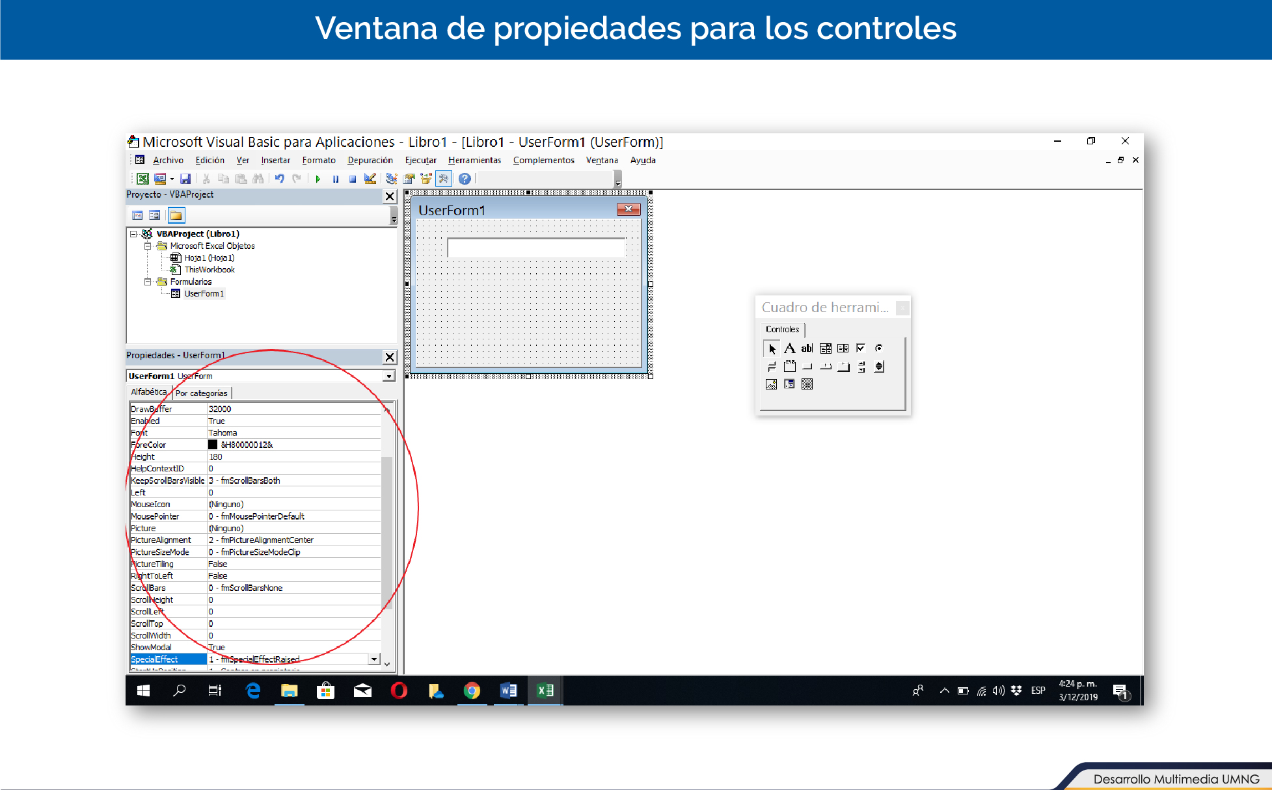Select the TextBox control tool
This screenshot has width=1272, height=790.
click(x=807, y=348)
